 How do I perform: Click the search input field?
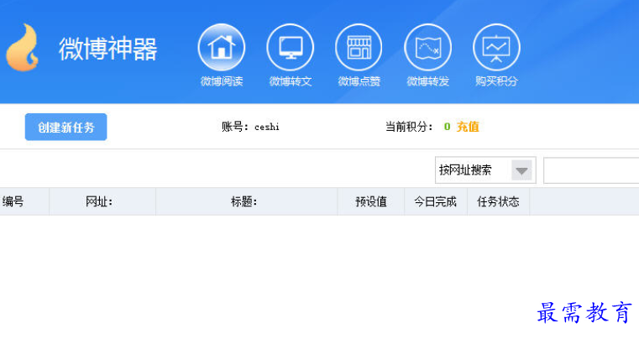pyautogui.click(x=591, y=170)
